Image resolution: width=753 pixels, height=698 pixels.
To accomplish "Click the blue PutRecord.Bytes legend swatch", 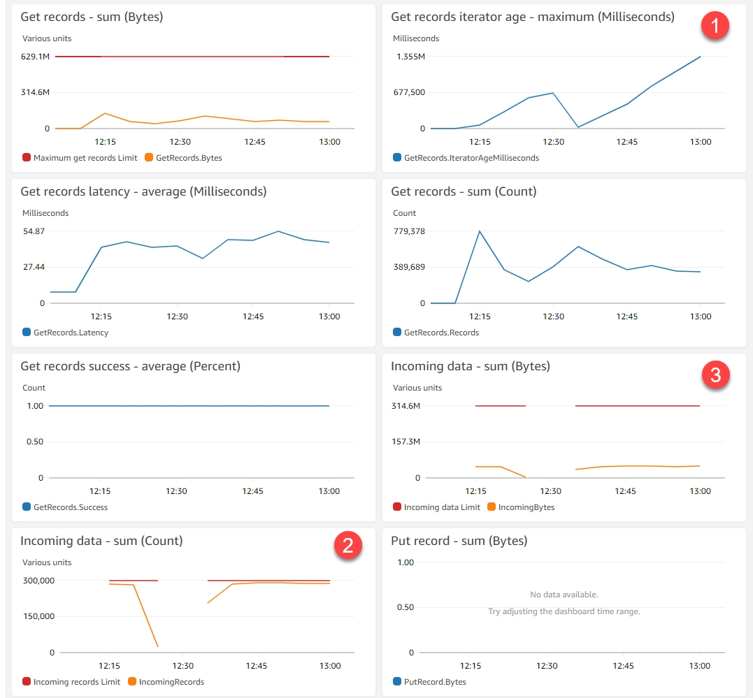I will coord(397,682).
